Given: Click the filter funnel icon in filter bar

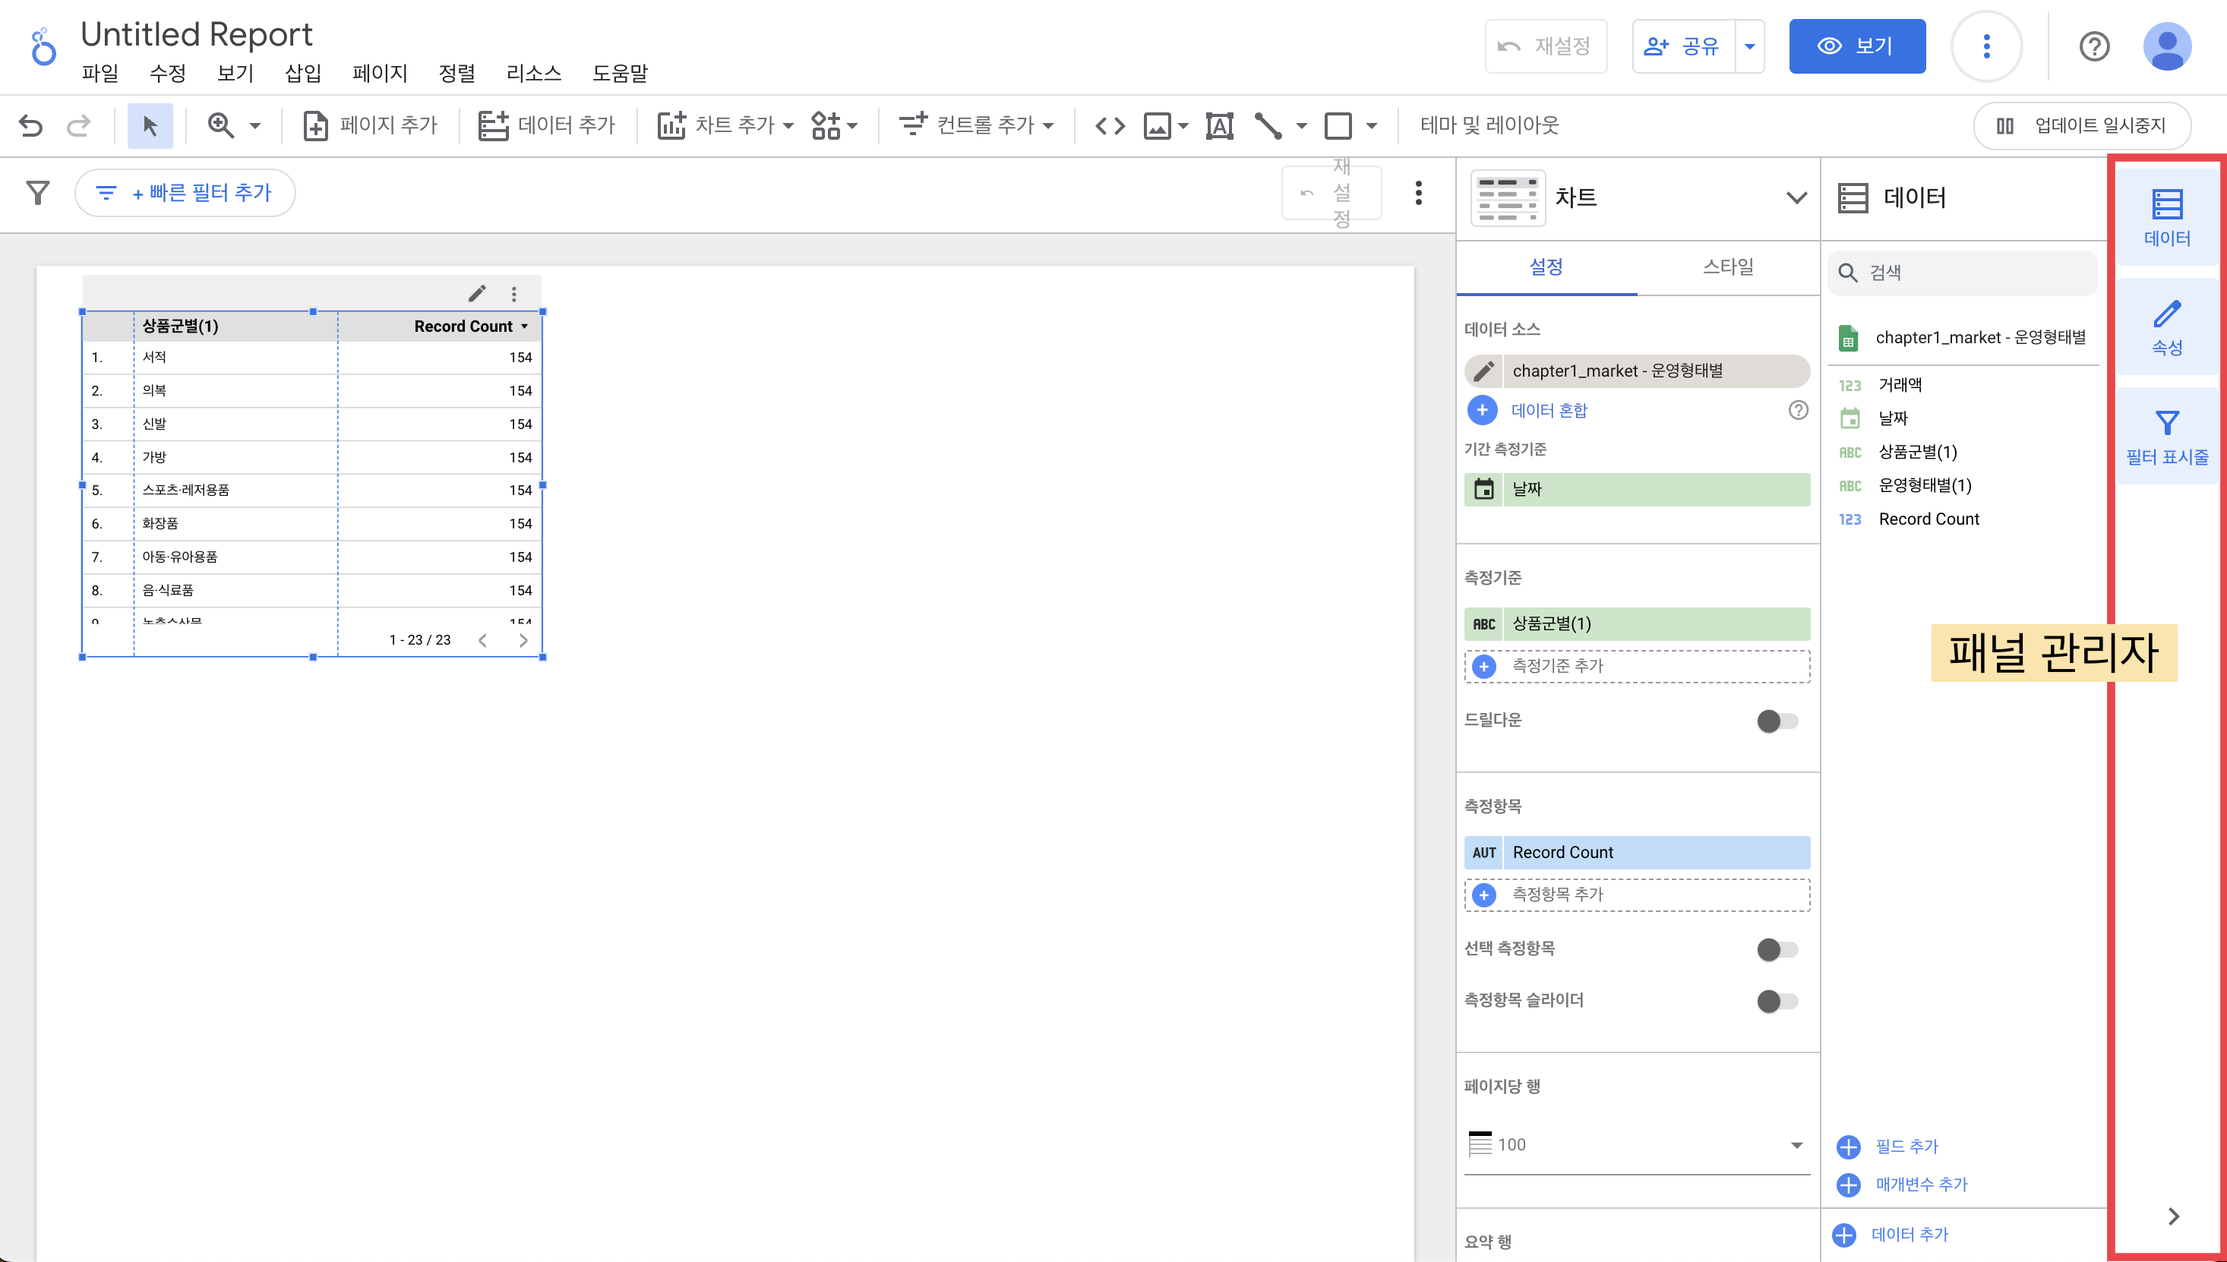Looking at the screenshot, I should click(x=38, y=192).
